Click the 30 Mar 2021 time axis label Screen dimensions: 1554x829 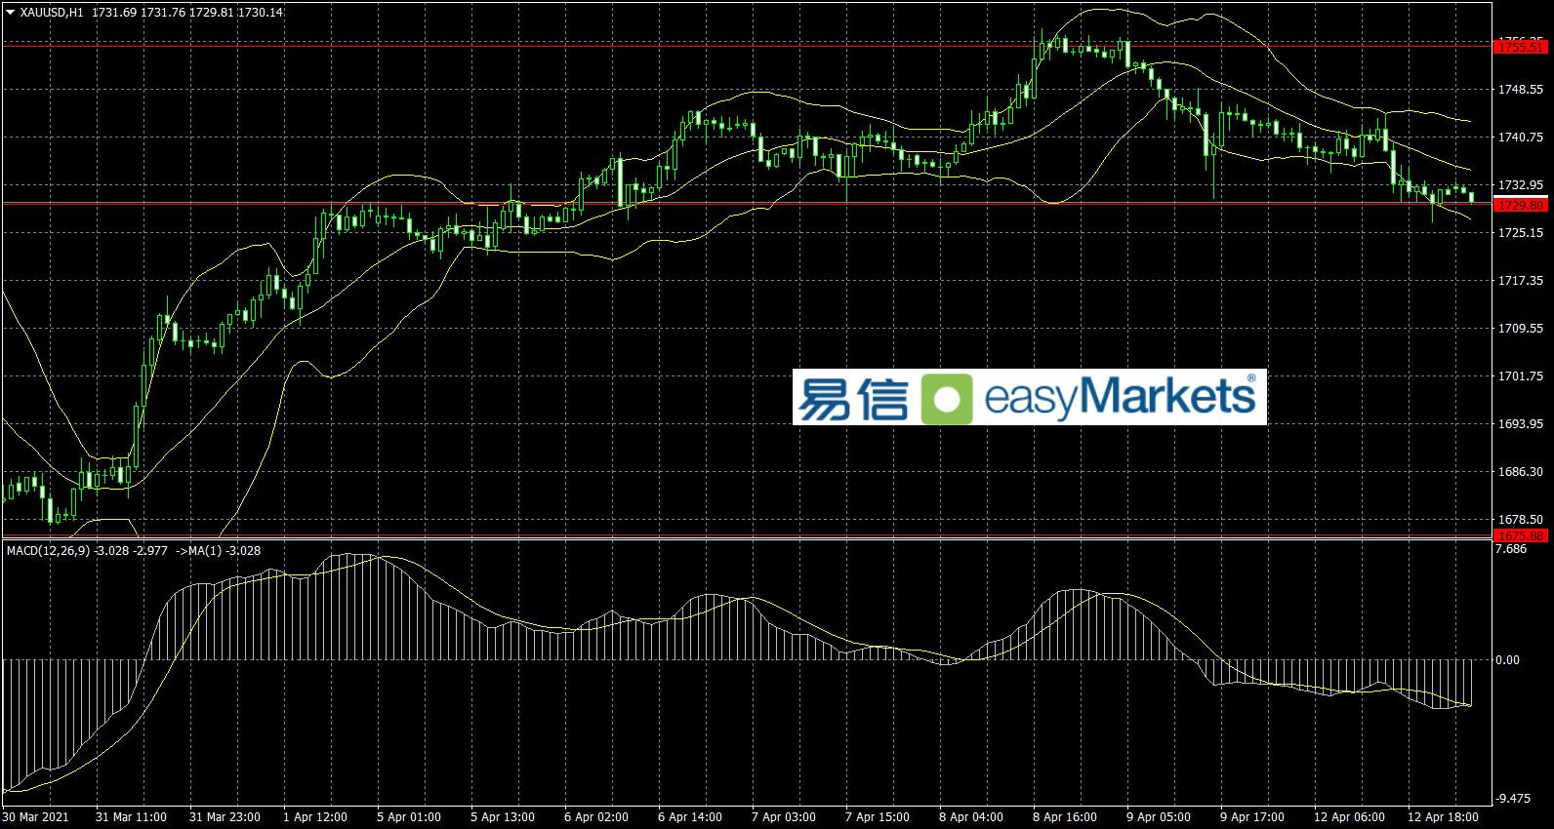(36, 817)
